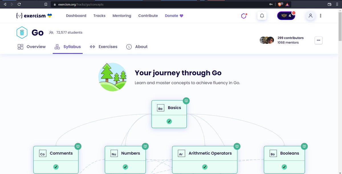Open the Numbers concept card
The image size is (342, 174).
[125, 160]
